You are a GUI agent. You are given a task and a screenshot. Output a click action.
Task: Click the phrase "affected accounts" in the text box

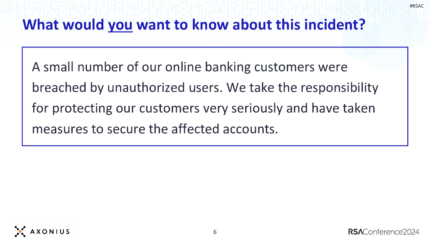click(225, 129)
